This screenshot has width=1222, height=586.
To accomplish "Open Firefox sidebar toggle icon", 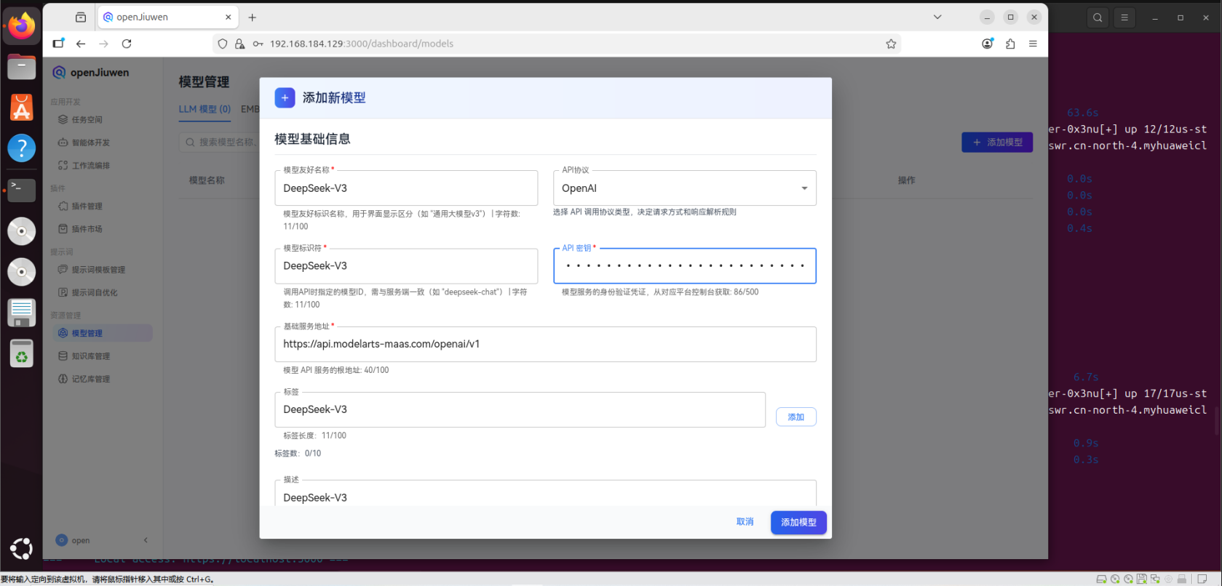I will click(x=58, y=44).
